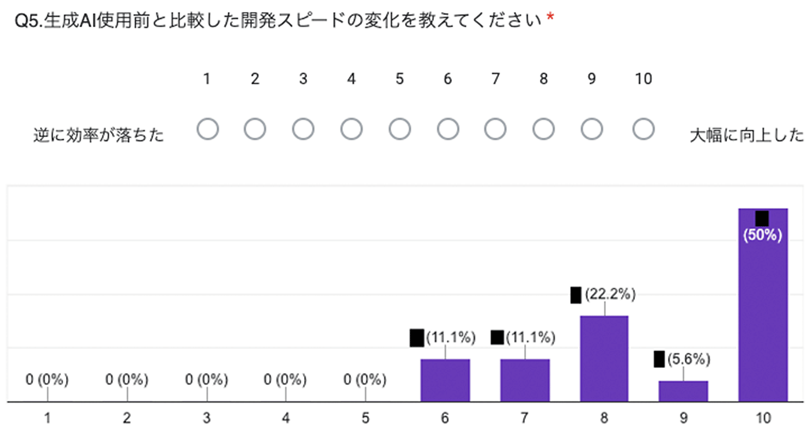This screenshot has height=435, width=811.
Task: Click the 22.2% data label
Action: click(x=610, y=294)
